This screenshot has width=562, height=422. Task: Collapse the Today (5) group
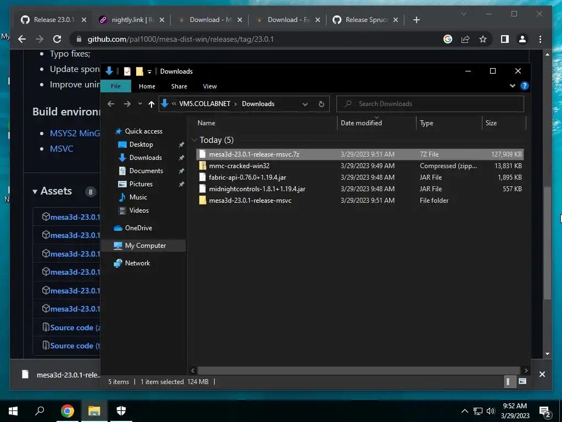pyautogui.click(x=195, y=140)
